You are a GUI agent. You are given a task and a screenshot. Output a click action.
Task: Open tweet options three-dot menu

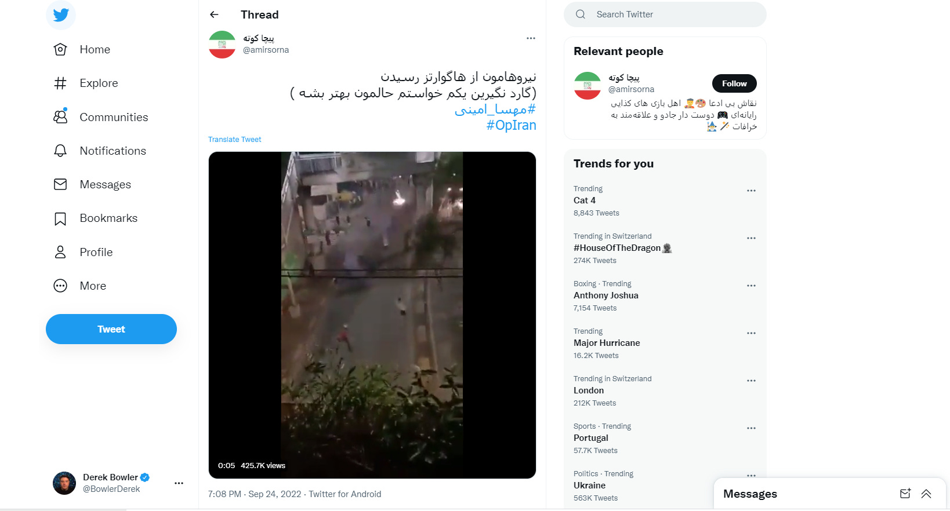(531, 38)
